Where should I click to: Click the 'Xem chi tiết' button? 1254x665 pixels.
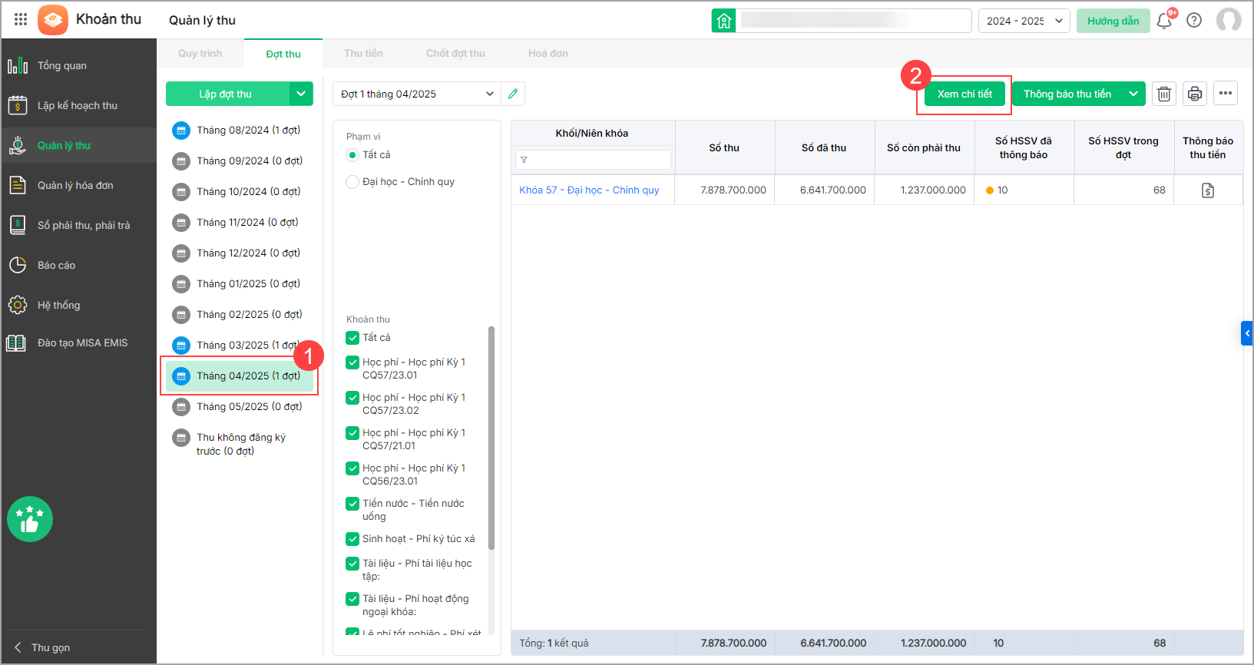(964, 94)
